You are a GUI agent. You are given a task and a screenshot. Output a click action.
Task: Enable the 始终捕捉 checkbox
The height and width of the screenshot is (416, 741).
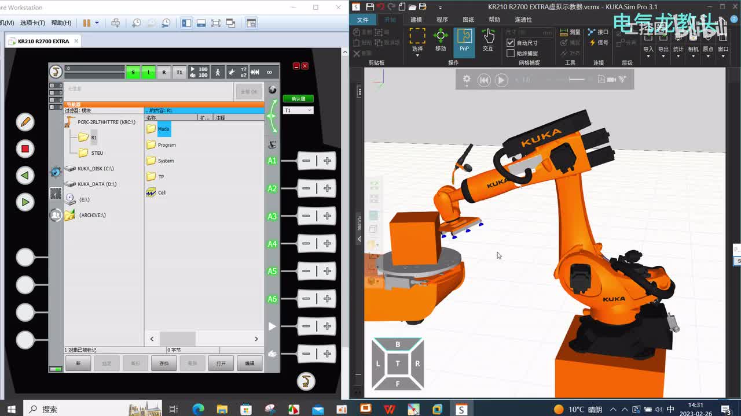click(x=510, y=53)
